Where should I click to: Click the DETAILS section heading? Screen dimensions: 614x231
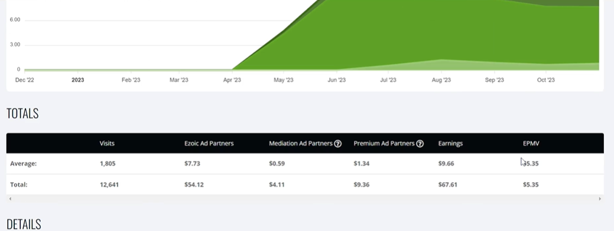(24, 225)
